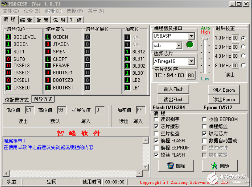Image resolution: width=252 pixels, height=187 pixels.
Task: Open the ATmega16 chip selection dropdown
Action: pyautogui.click(x=192, y=61)
